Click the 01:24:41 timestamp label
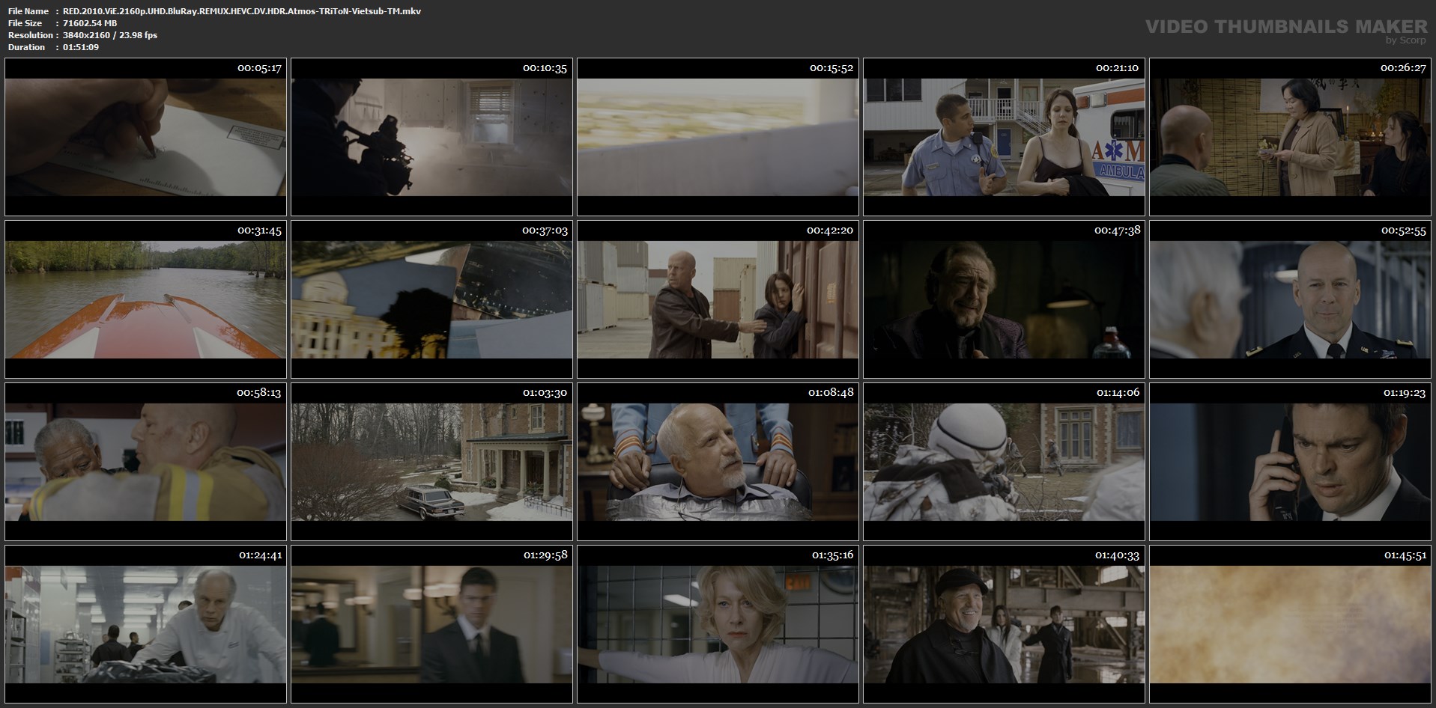This screenshot has height=708, width=1436. [260, 555]
